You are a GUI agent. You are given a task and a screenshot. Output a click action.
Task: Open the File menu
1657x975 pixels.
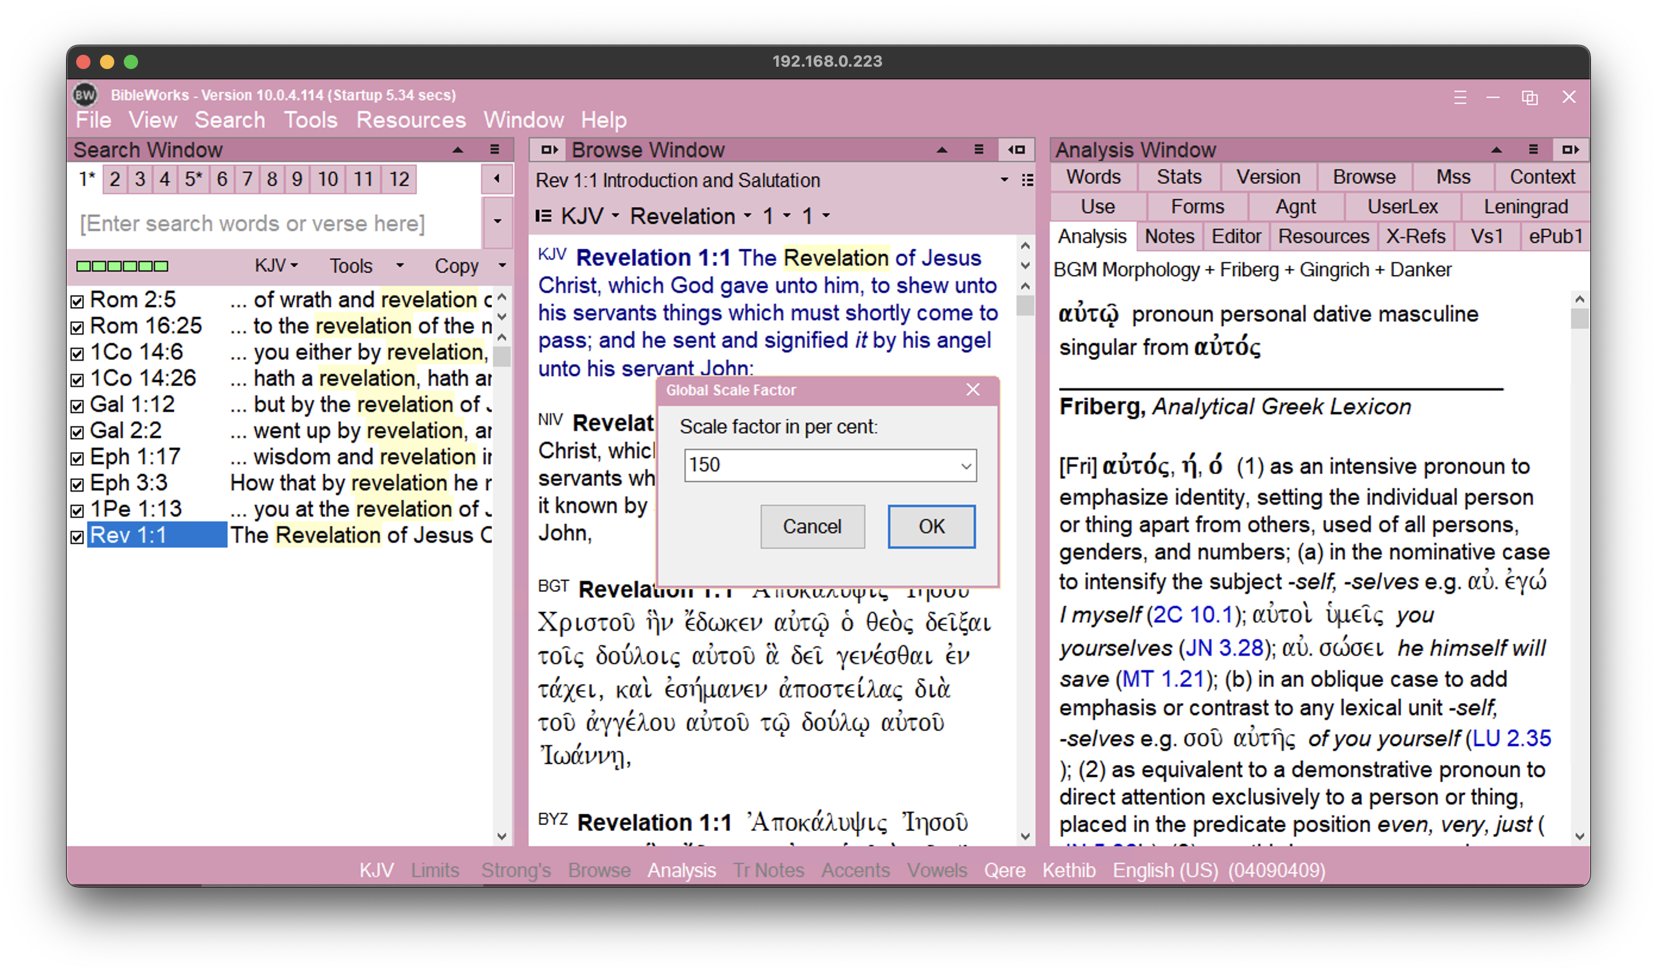(93, 120)
